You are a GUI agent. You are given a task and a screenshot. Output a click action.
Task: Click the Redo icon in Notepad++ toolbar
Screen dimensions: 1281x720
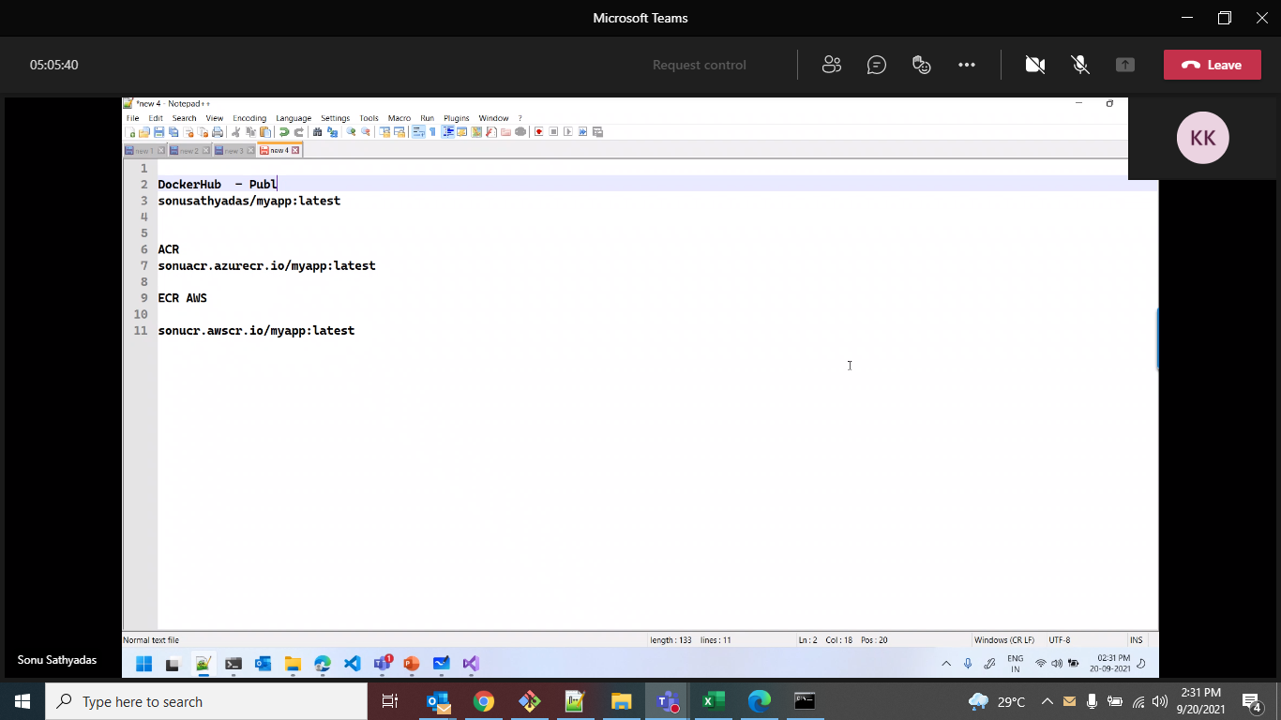tap(299, 132)
